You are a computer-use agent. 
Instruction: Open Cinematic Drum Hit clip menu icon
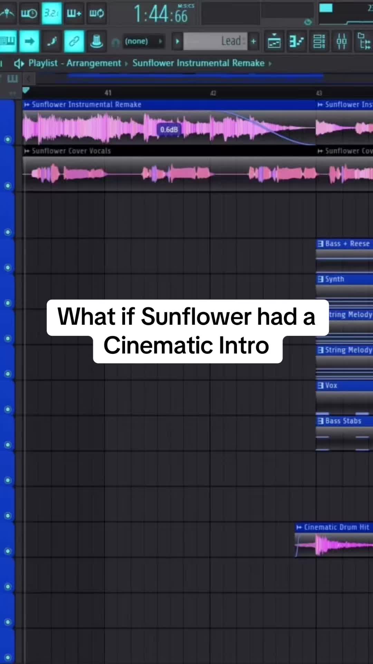pyautogui.click(x=299, y=527)
